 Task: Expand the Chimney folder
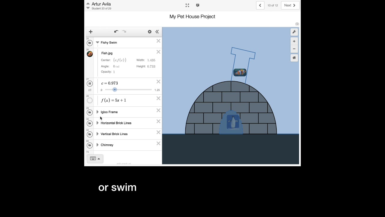97,145
